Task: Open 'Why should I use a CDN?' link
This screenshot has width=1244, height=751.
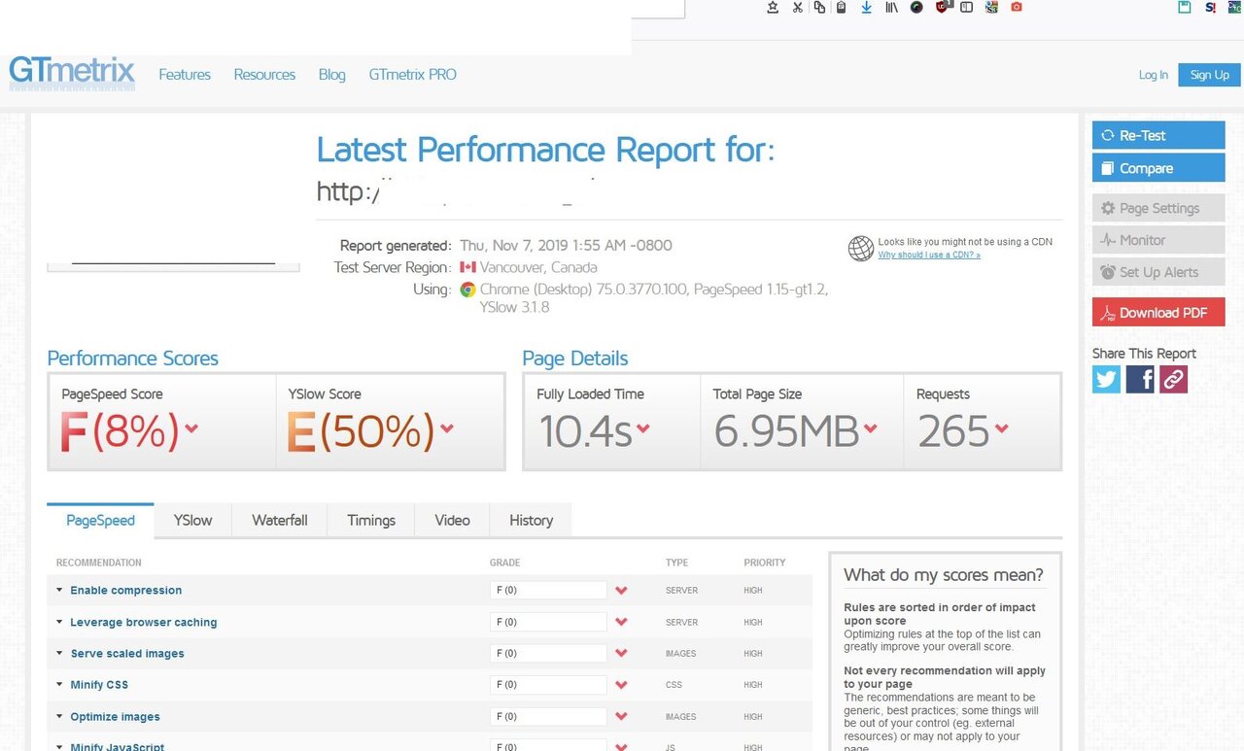Action: click(x=929, y=255)
